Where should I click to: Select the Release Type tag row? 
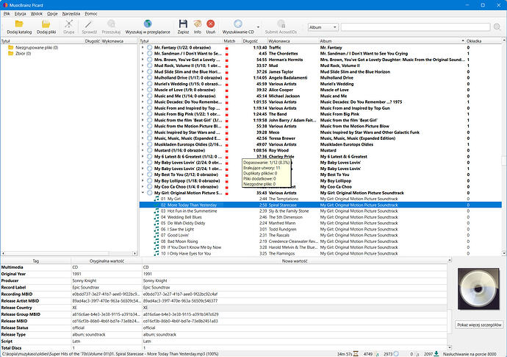tap(224, 335)
